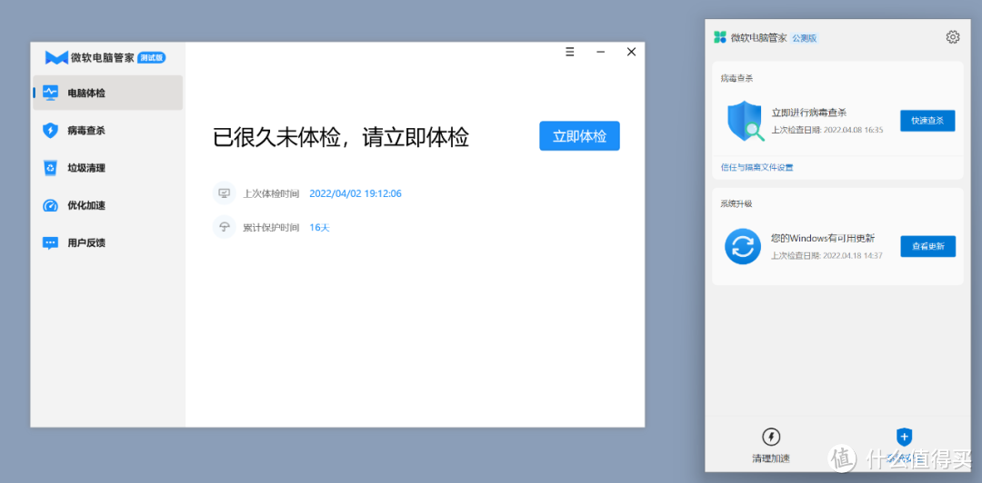Click the 2022/04/02 19:12:06 timestamp
The width and height of the screenshot is (982, 483).
tap(356, 193)
